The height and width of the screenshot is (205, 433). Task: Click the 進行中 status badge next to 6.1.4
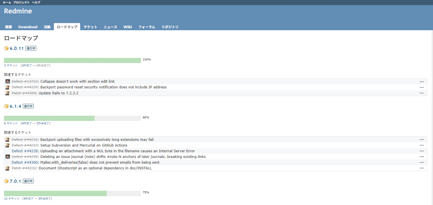[x=28, y=106]
